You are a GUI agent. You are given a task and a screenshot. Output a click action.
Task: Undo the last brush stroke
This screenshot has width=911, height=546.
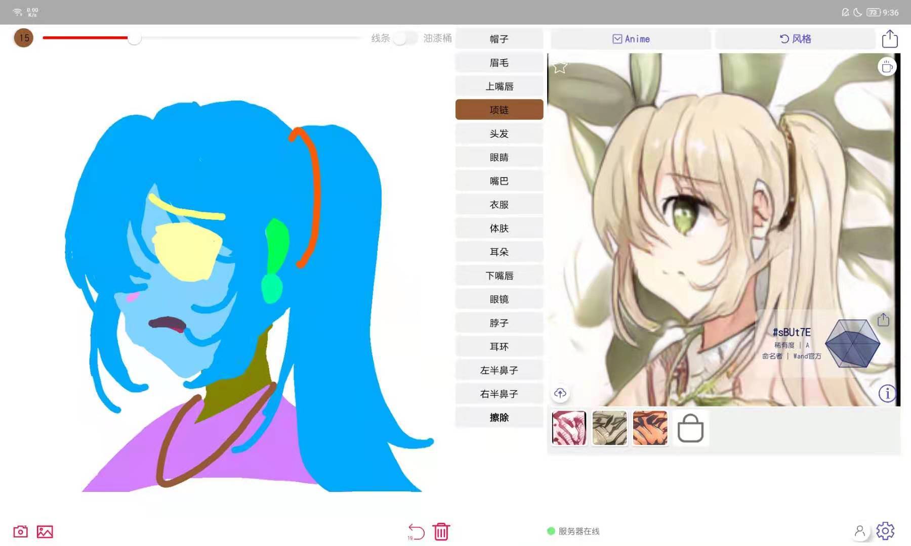tap(416, 531)
